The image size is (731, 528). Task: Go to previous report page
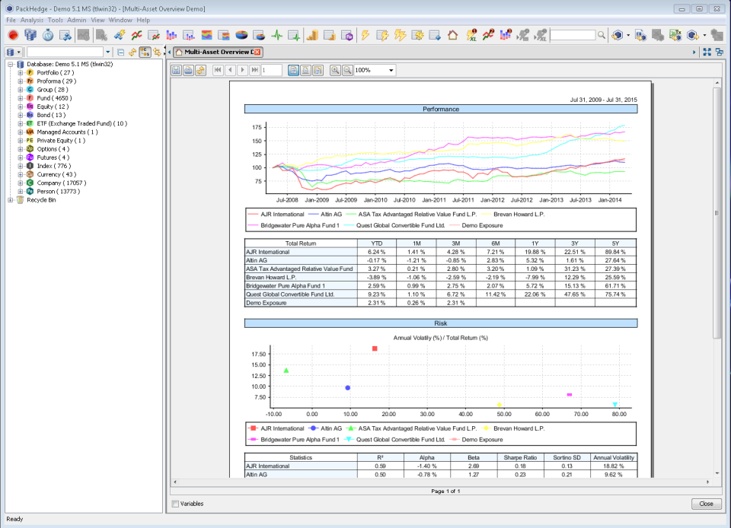pyautogui.click(x=230, y=70)
